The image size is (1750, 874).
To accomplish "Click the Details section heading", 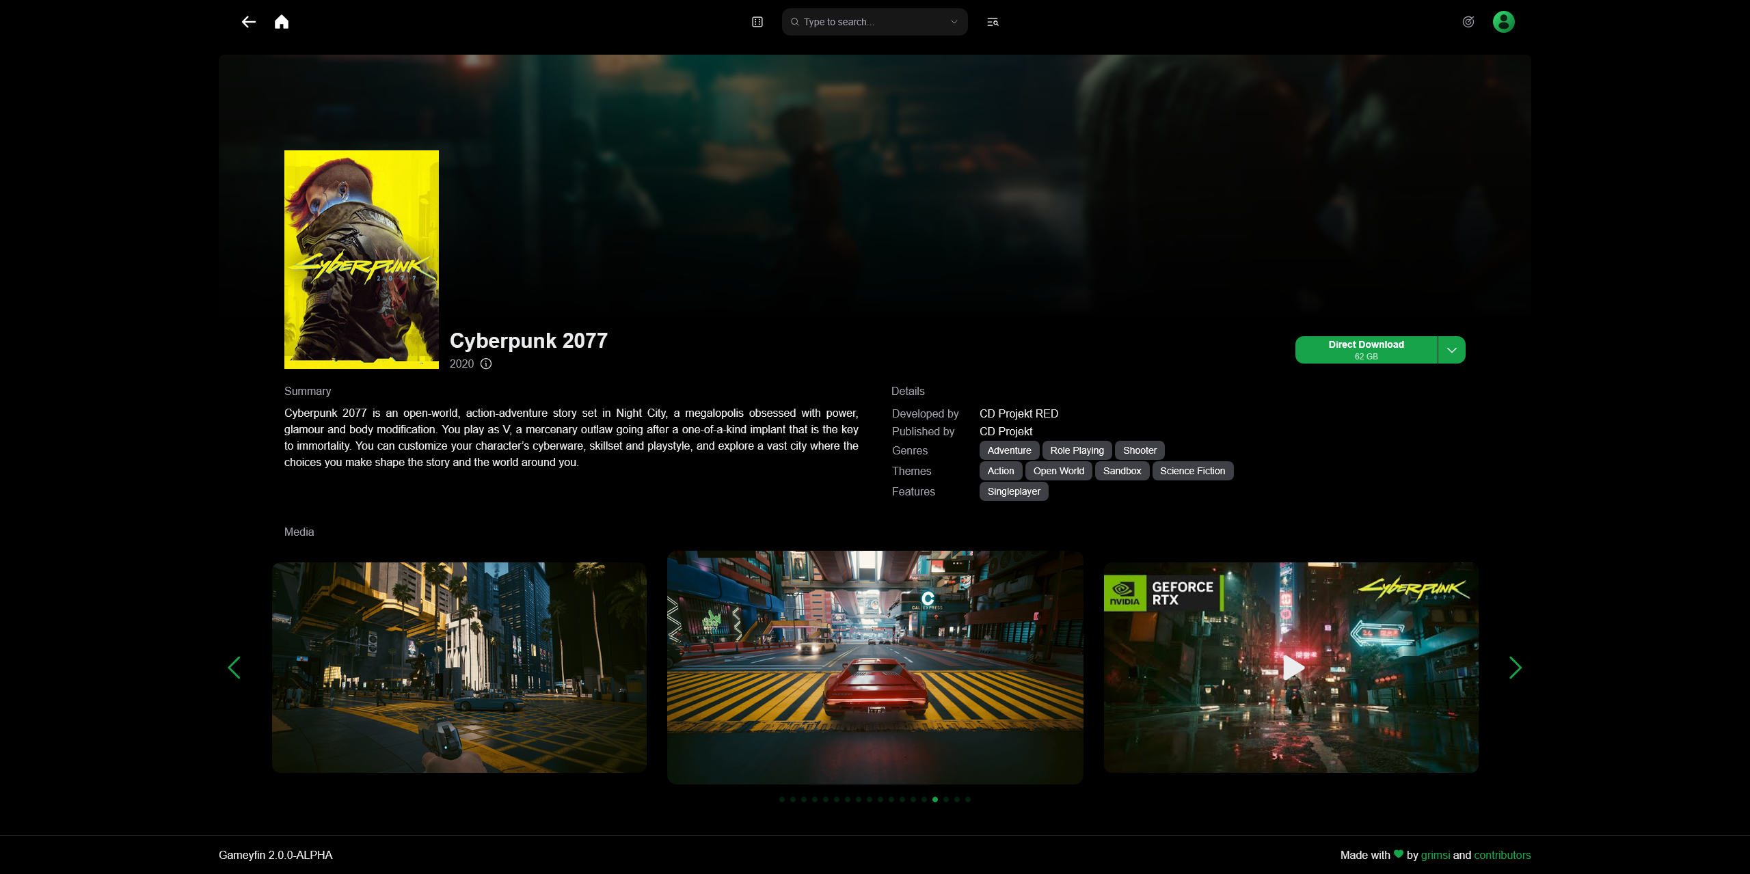I will (908, 391).
